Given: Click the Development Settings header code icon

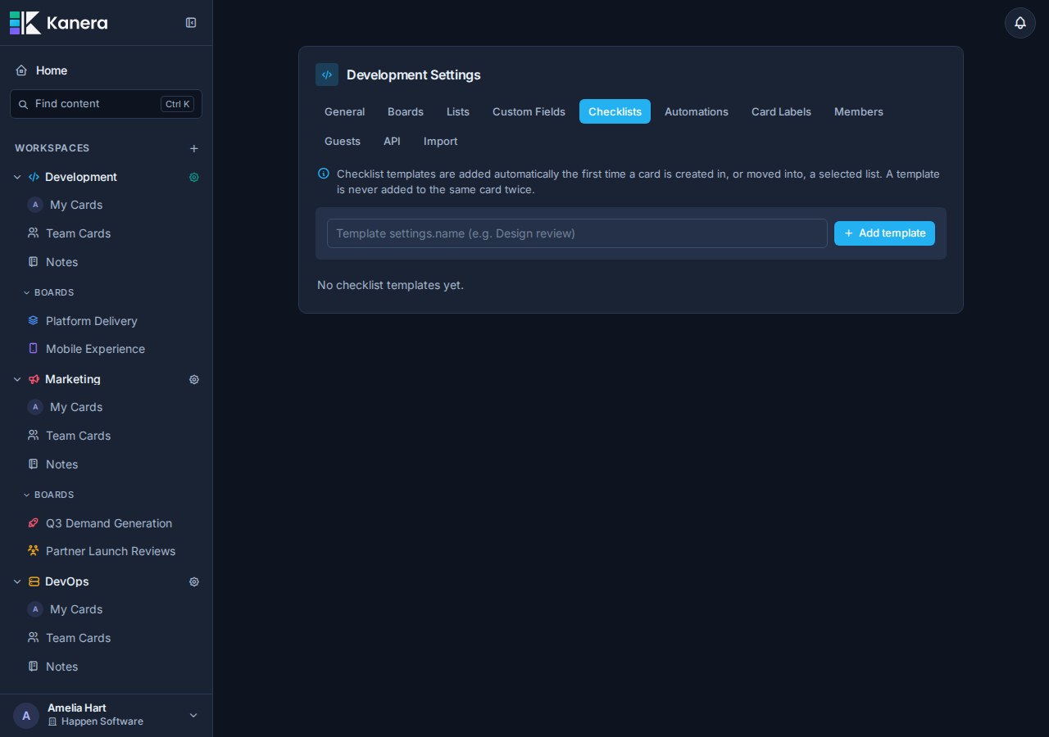Looking at the screenshot, I should tap(327, 75).
